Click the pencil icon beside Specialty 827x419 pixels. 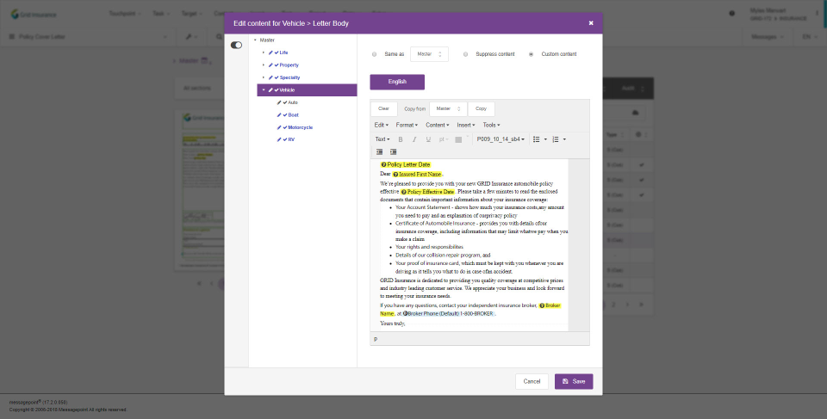(x=270, y=78)
